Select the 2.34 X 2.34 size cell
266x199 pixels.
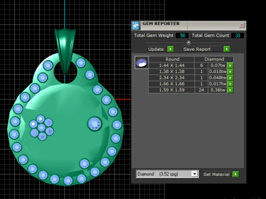click(x=172, y=78)
